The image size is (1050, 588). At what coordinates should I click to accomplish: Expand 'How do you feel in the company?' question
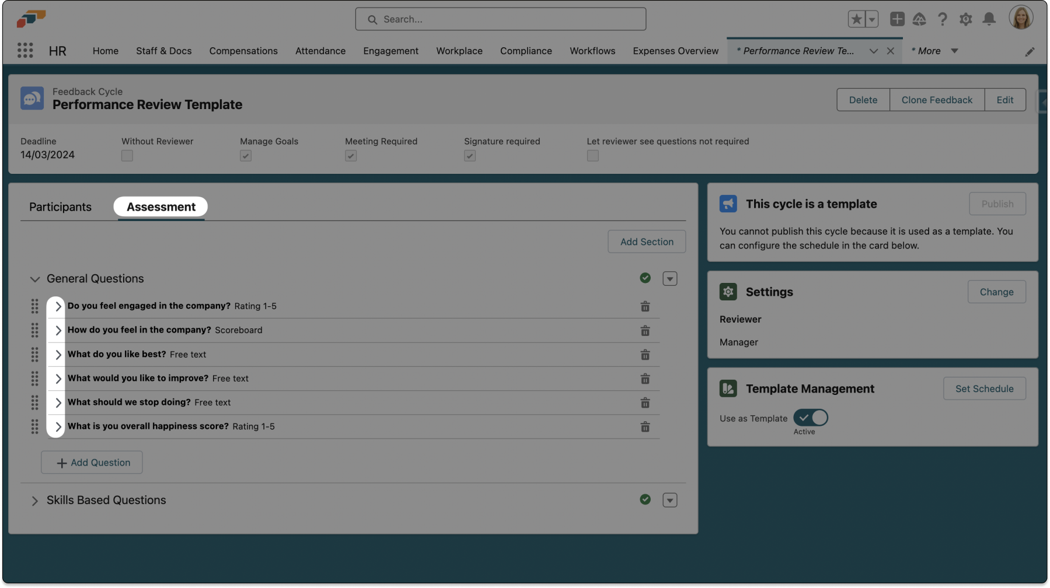58,330
